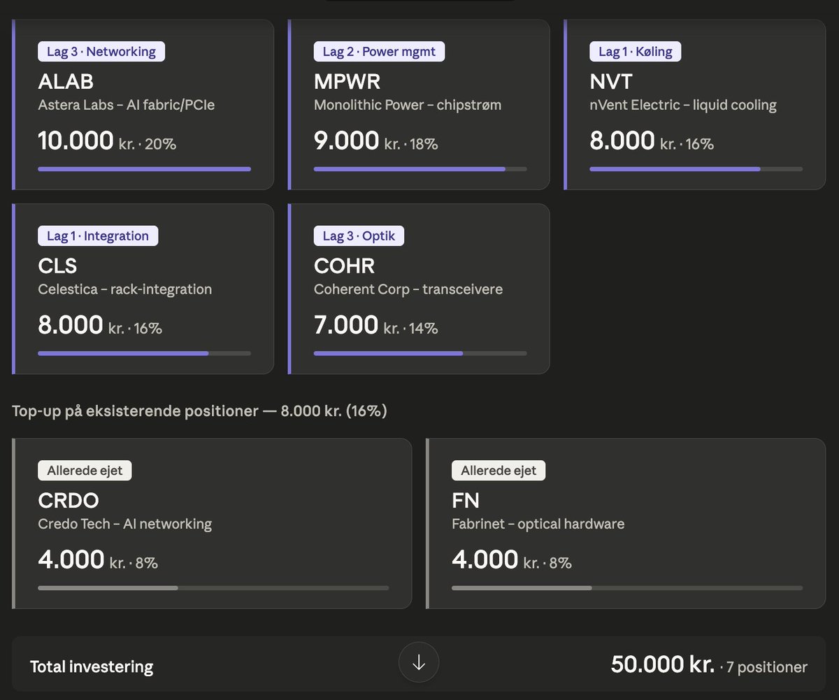Click 'Allerede ejet' badge on CRDO card
The height and width of the screenshot is (700, 839).
[x=85, y=471]
